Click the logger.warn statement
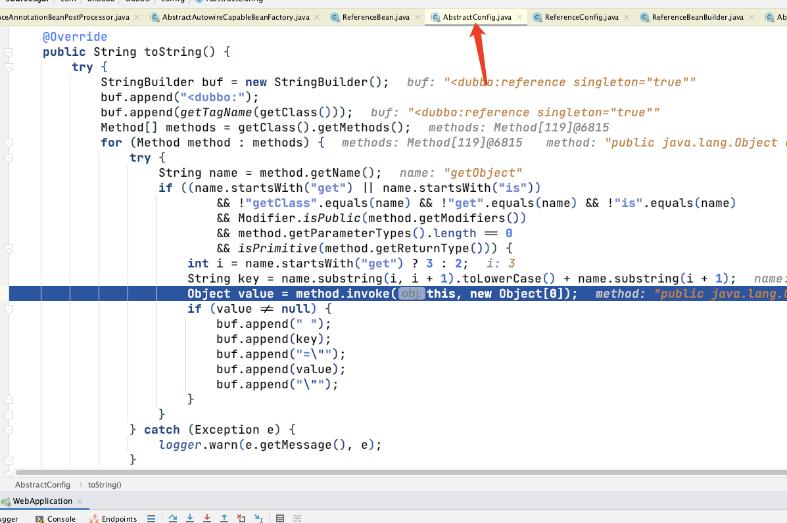The image size is (787, 523). tap(270, 445)
